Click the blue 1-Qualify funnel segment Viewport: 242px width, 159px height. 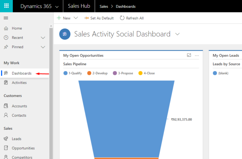click(x=127, y=119)
